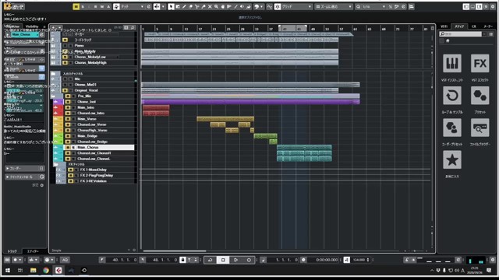Image resolution: width=499 pixels, height=280 pixels.
Task: Open Cubase from Windows taskbar
Action: pyautogui.click(x=58, y=271)
